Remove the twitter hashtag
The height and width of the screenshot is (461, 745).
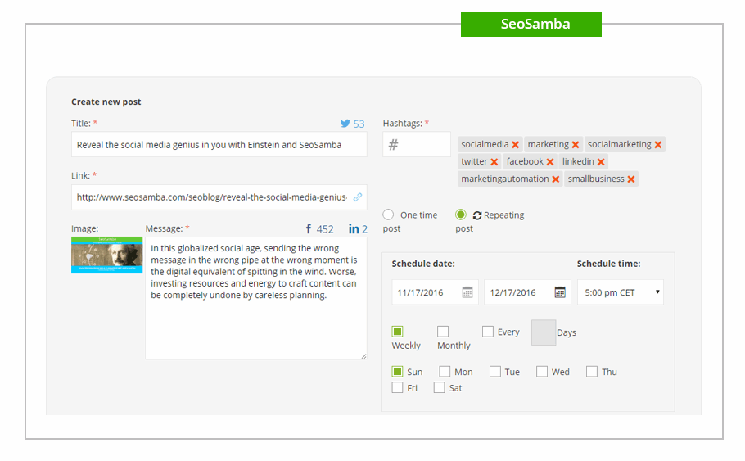coord(494,162)
